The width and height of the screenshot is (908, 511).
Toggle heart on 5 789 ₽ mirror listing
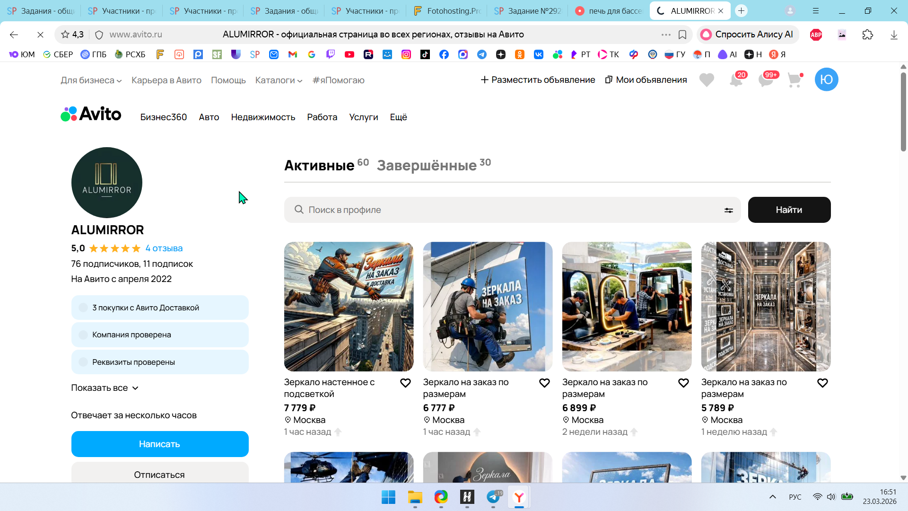[822, 383]
